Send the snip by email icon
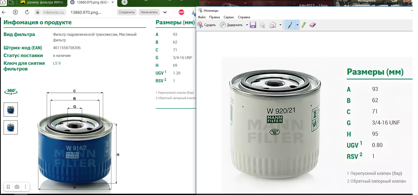Image resolution: width=418 pixels, height=195 pixels. [273, 25]
